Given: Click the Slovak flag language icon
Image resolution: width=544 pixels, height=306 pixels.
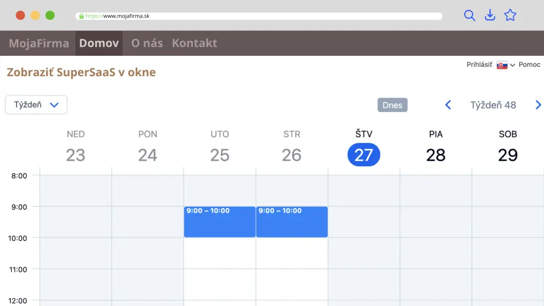Looking at the screenshot, I should click(x=502, y=65).
